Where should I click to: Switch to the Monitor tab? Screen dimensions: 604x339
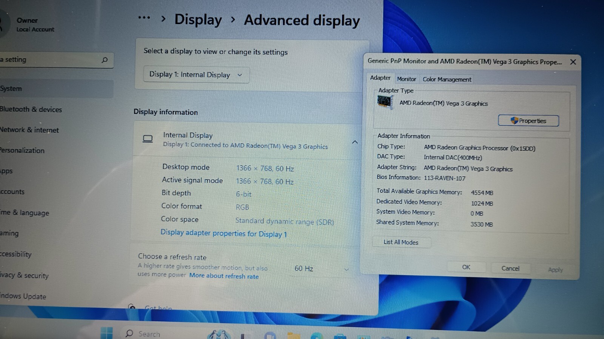click(406, 79)
